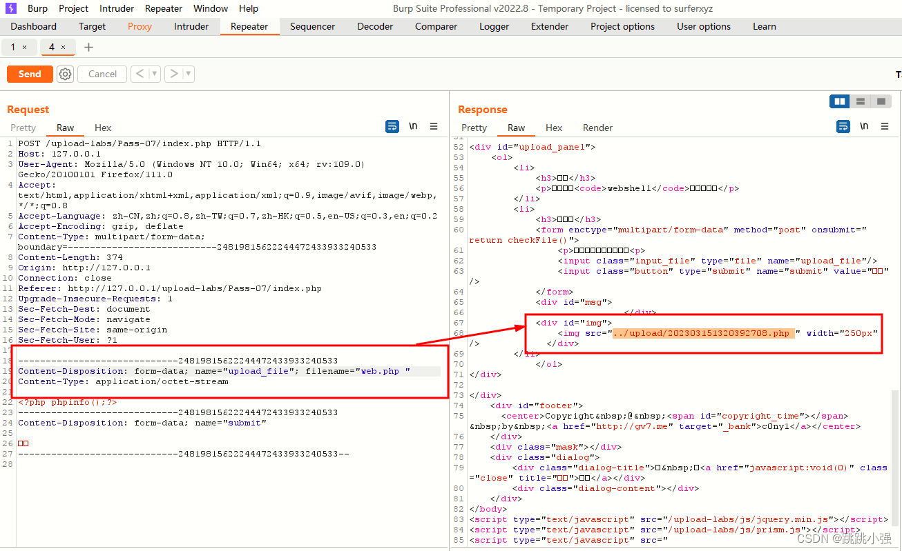Open the Request panel hamburger menu
Viewport: 902px width, 551px height.
(434, 127)
